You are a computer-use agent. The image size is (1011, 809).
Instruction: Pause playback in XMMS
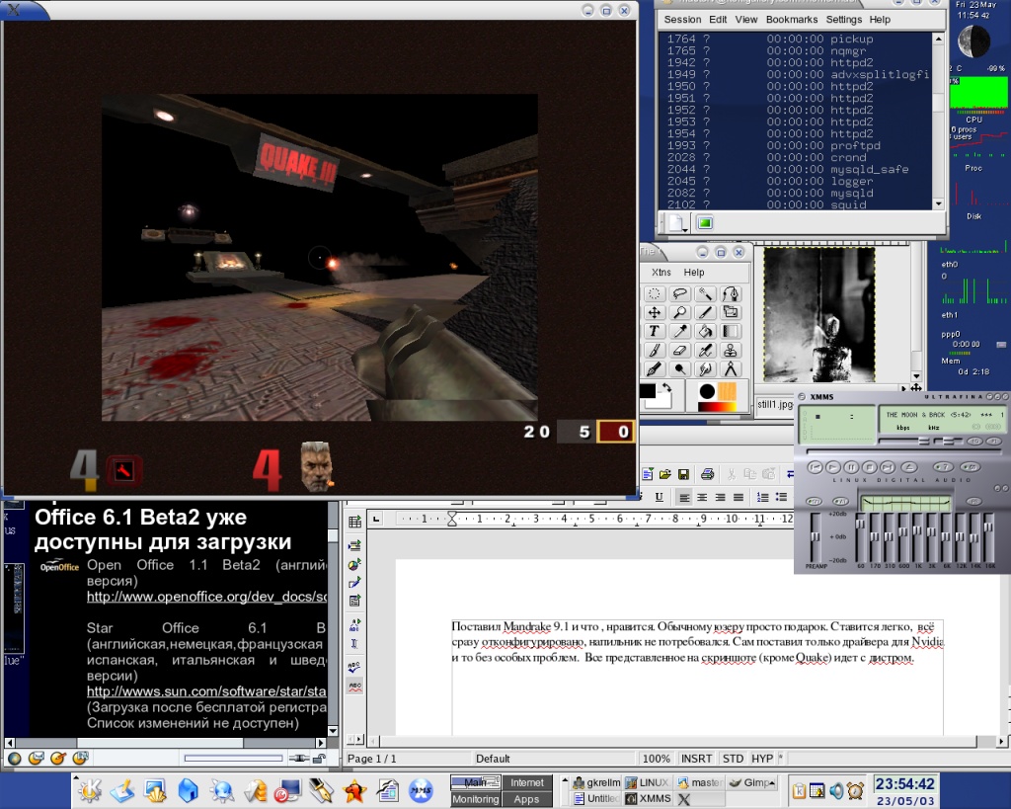[x=851, y=467]
